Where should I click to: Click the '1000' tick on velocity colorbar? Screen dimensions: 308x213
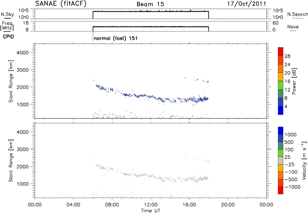[x=291, y=135]
